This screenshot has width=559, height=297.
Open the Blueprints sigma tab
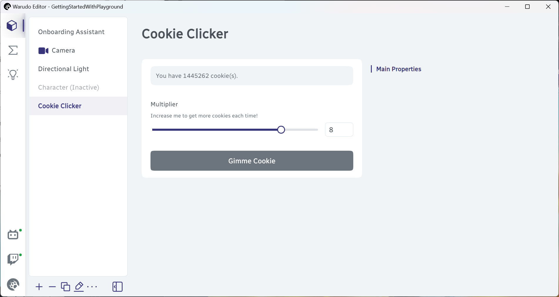[x=13, y=50]
